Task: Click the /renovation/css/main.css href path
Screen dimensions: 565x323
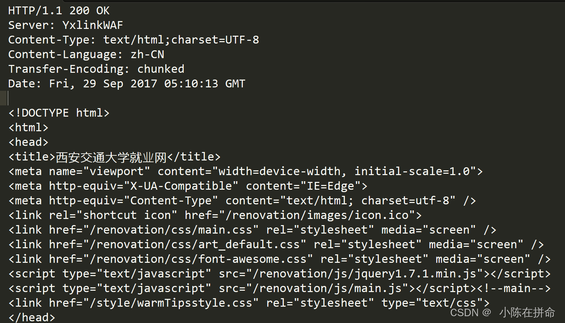Action: [x=171, y=230]
